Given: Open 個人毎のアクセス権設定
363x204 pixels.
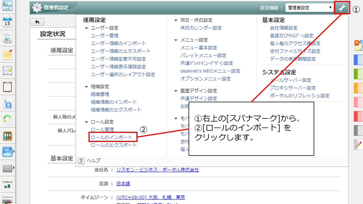Looking at the screenshot, I should (295, 44).
